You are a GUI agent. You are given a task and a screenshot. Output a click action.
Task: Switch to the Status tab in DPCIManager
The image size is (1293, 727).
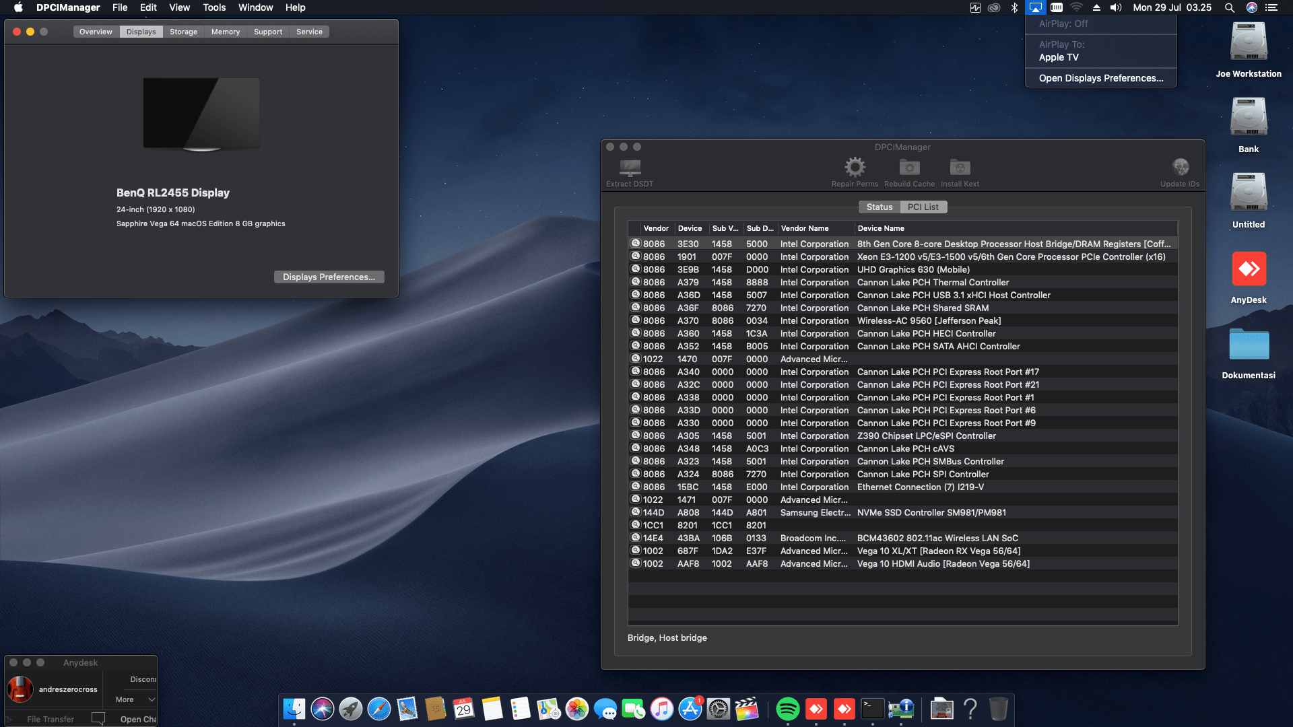pyautogui.click(x=880, y=207)
